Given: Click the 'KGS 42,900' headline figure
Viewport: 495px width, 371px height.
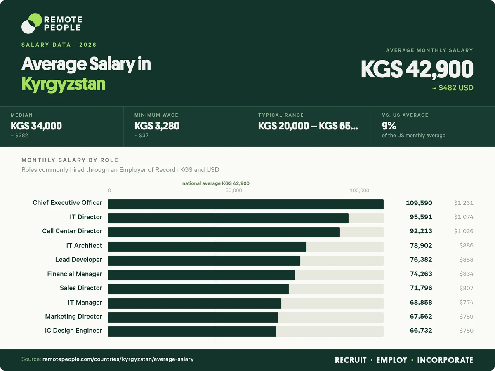Looking at the screenshot, I should pos(417,69).
